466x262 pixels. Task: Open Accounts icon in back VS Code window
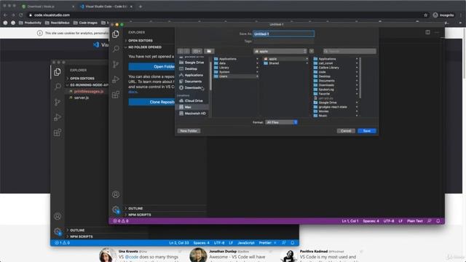[x=58, y=216]
